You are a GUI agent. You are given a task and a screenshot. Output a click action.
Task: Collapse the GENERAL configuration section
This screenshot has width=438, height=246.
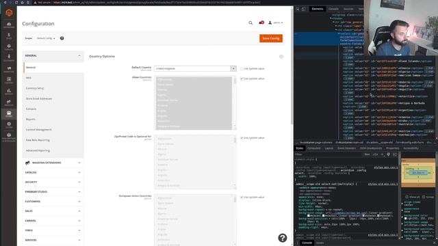coord(53,56)
